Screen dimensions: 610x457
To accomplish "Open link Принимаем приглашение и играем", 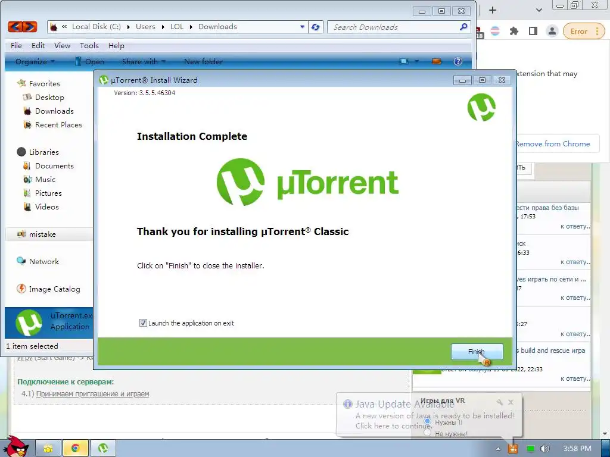I will [92, 394].
